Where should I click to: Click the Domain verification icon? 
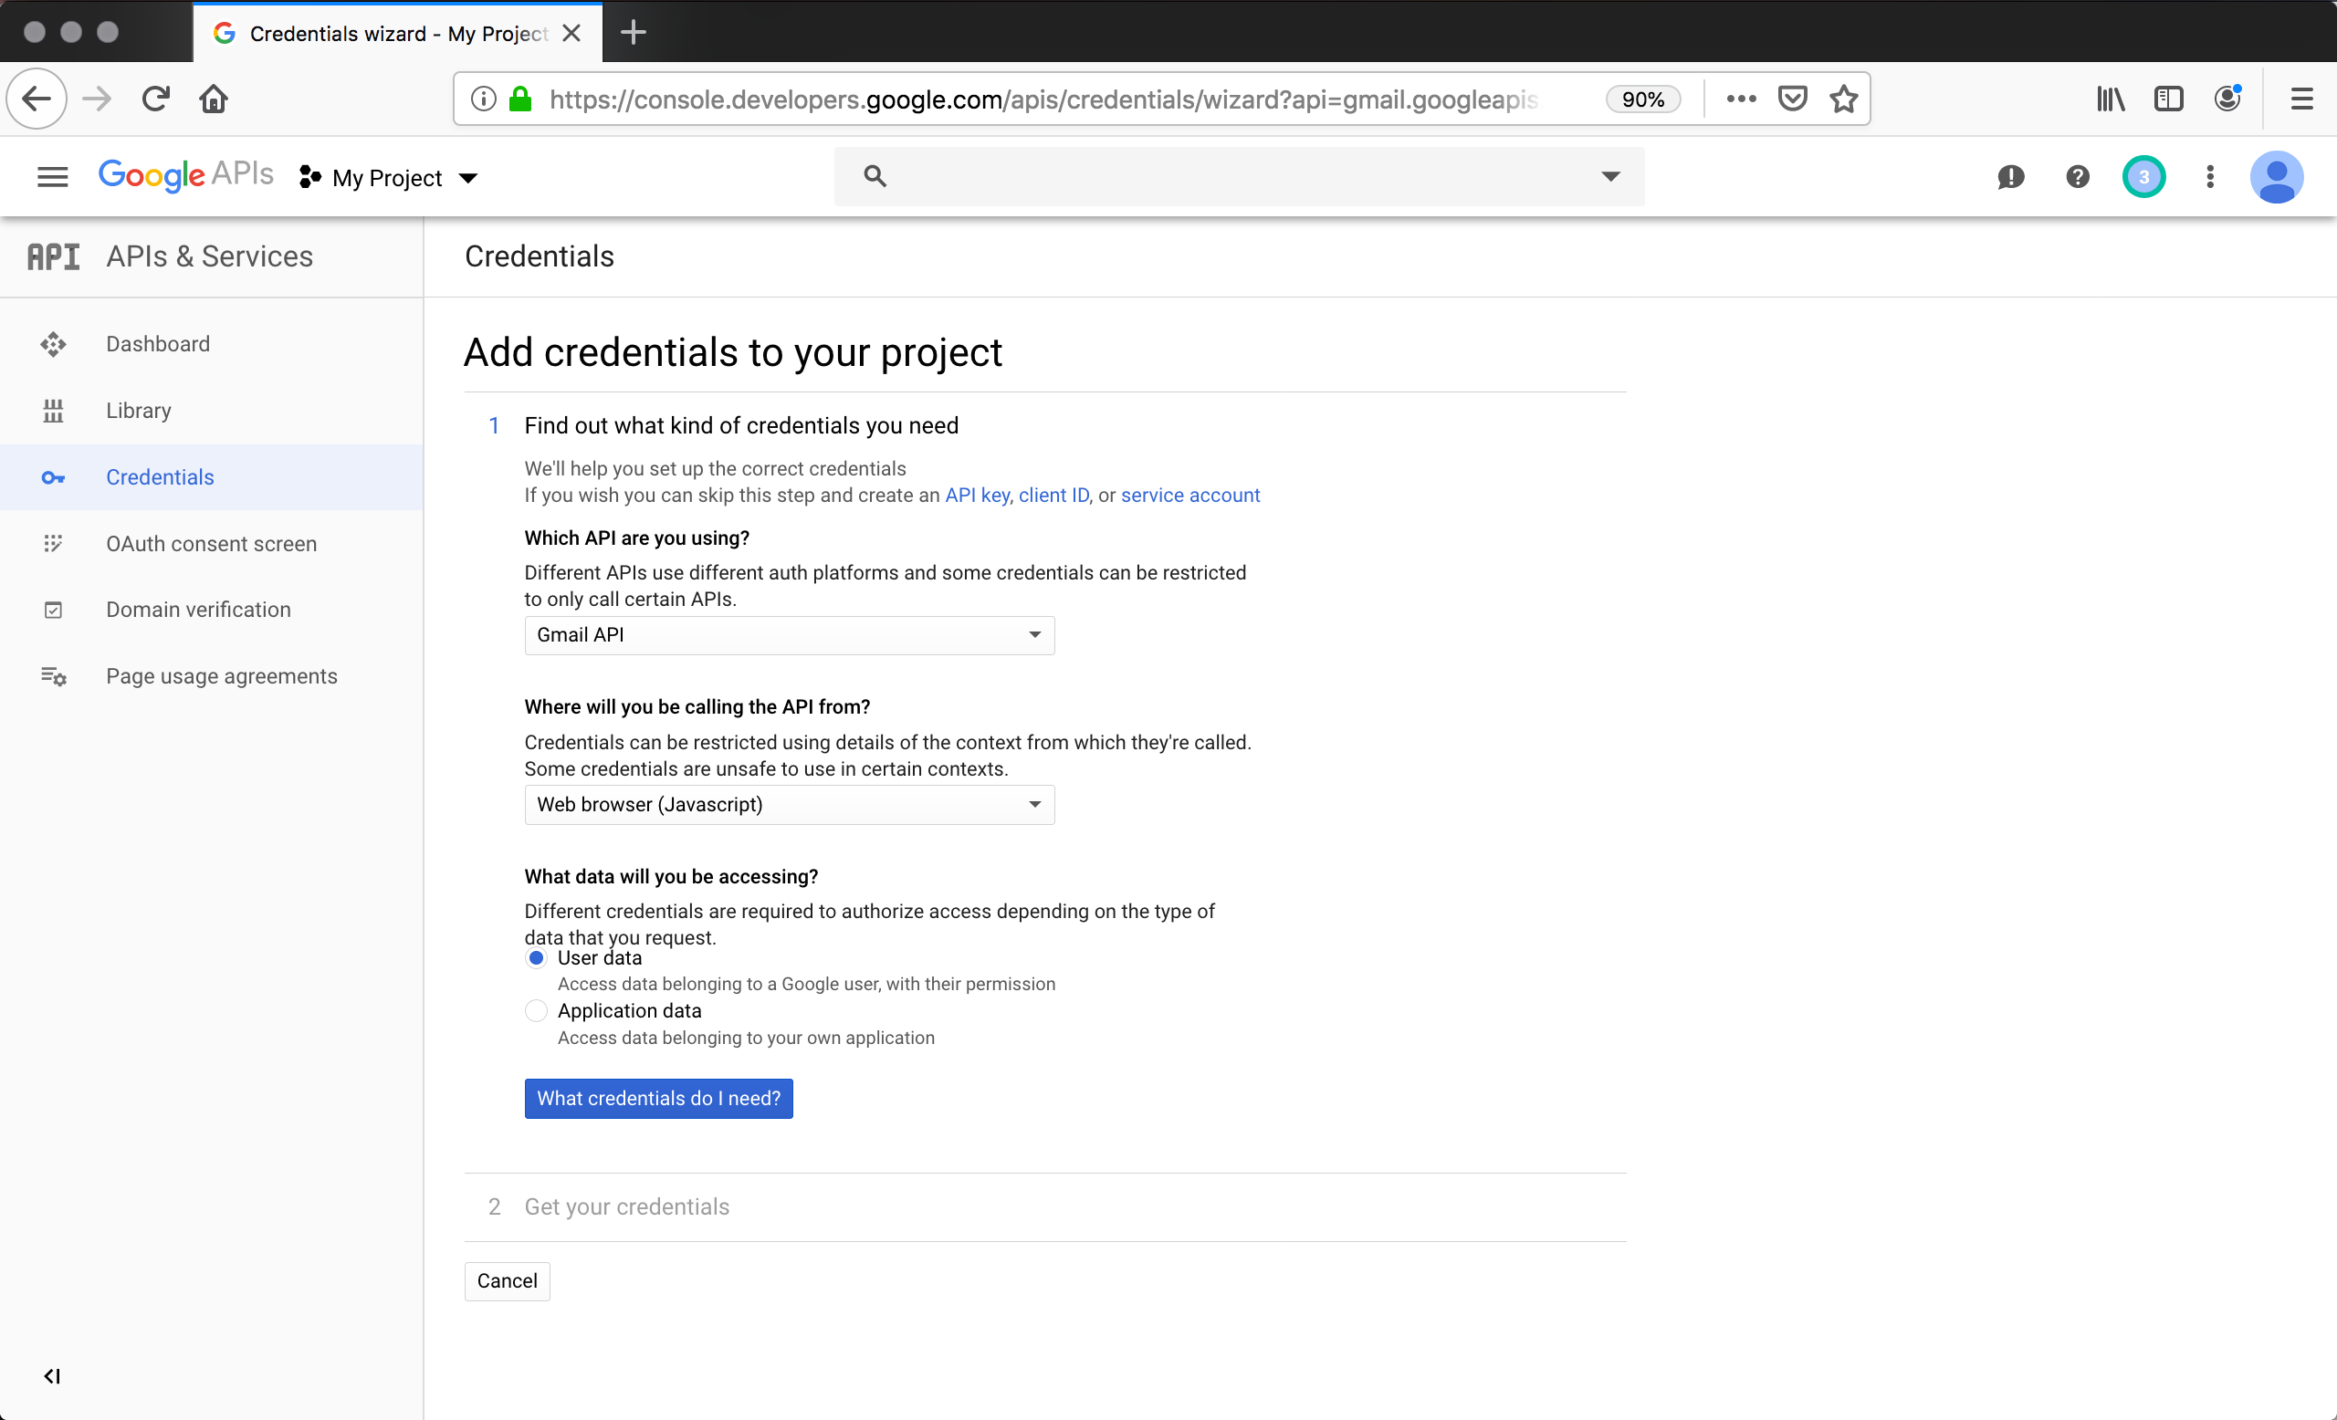(x=54, y=609)
